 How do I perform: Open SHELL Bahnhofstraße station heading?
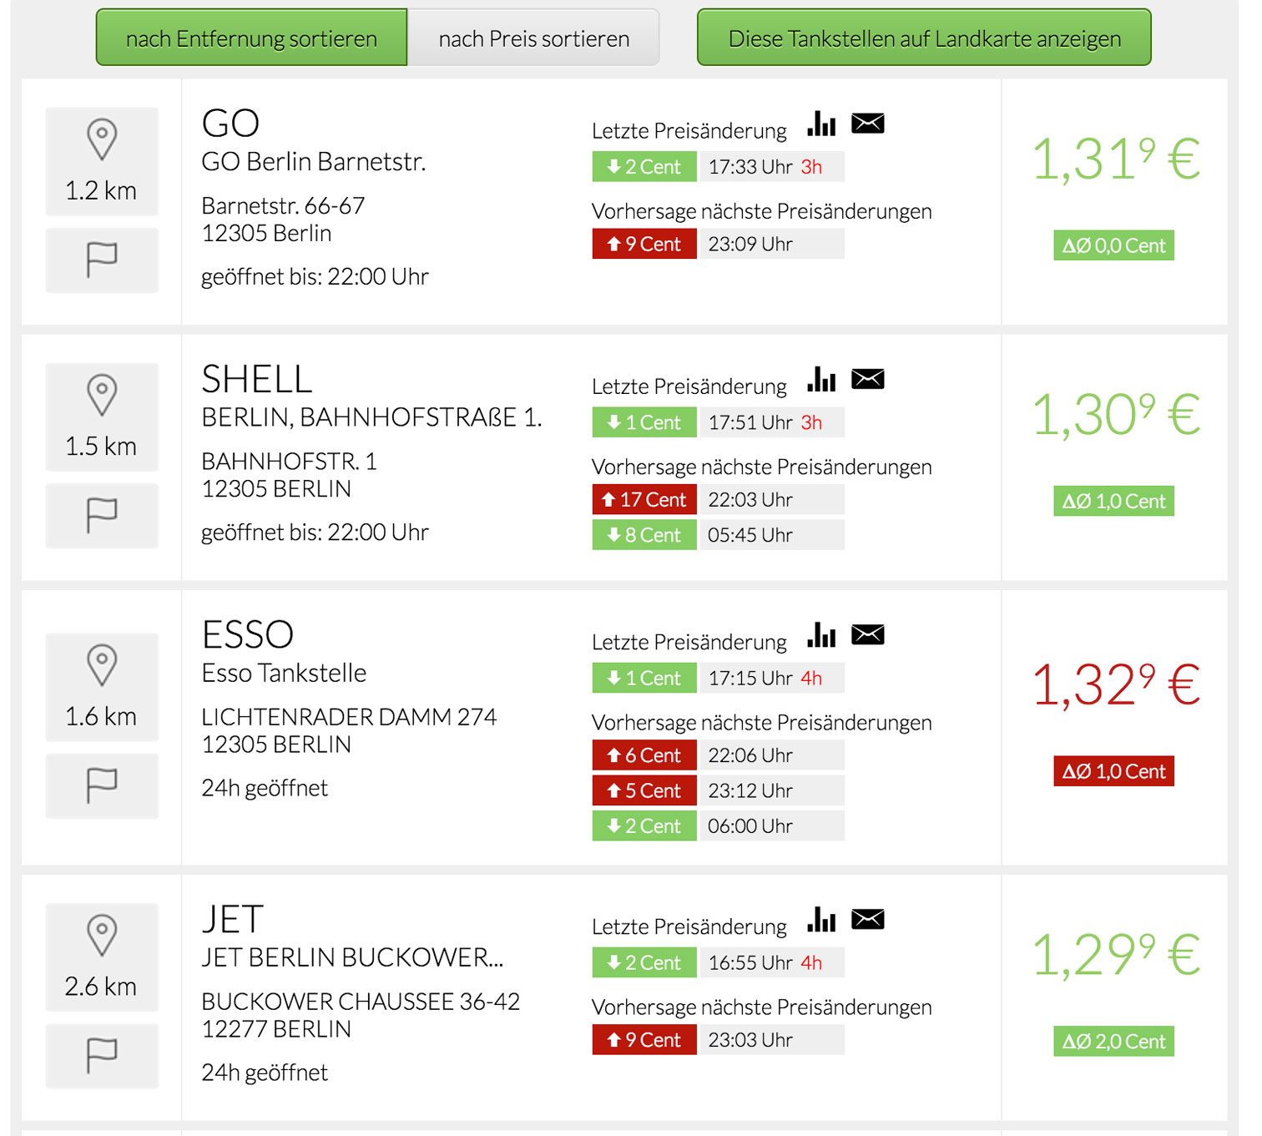point(257,380)
